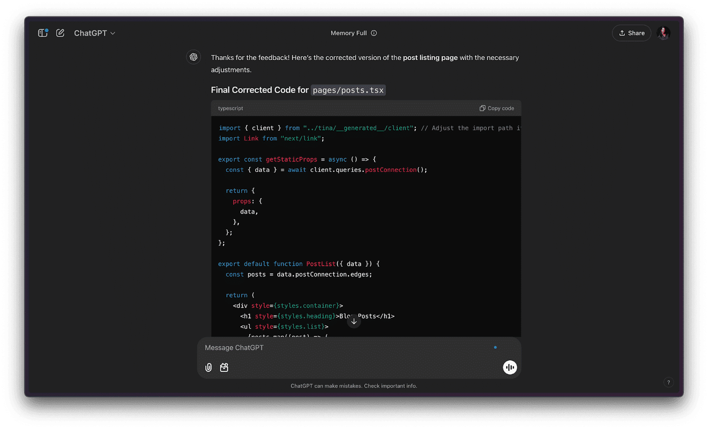
Task: Attach a file with the paperclip icon
Action: 209,368
